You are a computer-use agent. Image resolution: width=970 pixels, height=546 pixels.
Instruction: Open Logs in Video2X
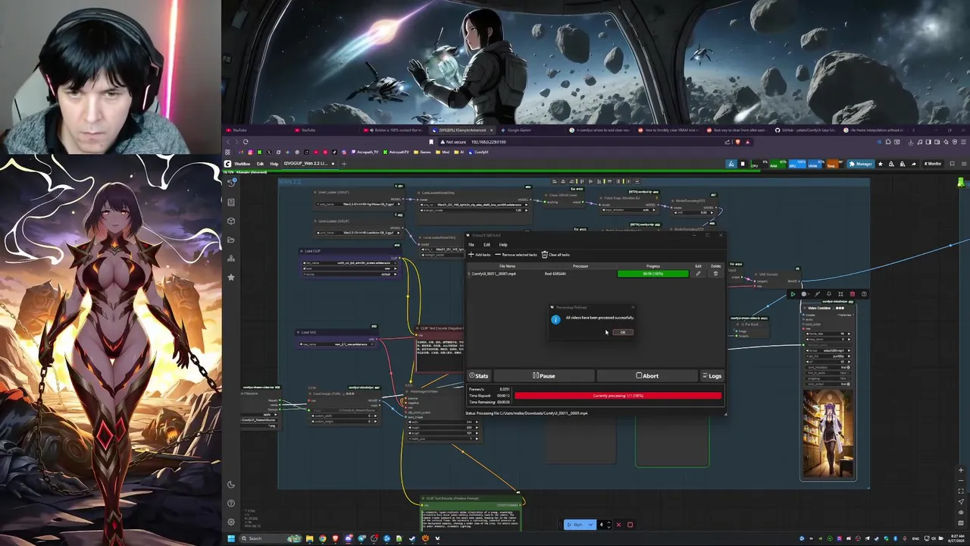coord(712,375)
